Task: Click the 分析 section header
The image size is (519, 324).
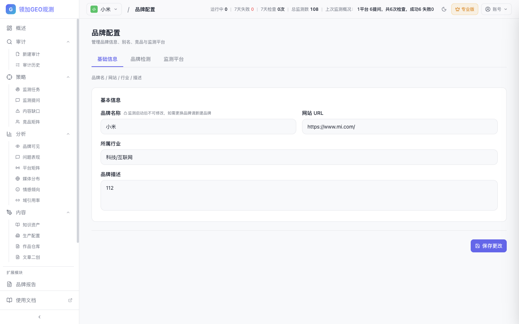Action: (38, 134)
